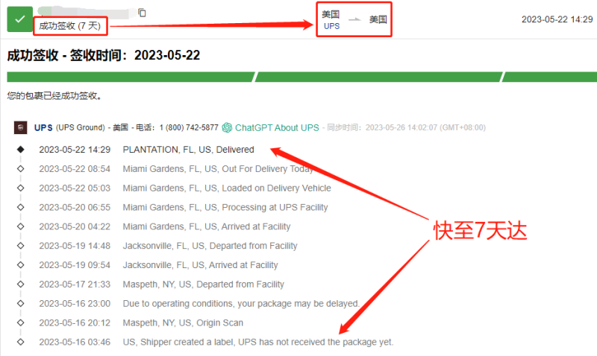This screenshot has width=597, height=356.
Task: Click the Maspeth, NY, US, Origin Scan event
Action: tap(183, 323)
